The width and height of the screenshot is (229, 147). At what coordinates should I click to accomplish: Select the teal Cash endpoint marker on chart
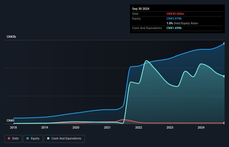[224, 76]
